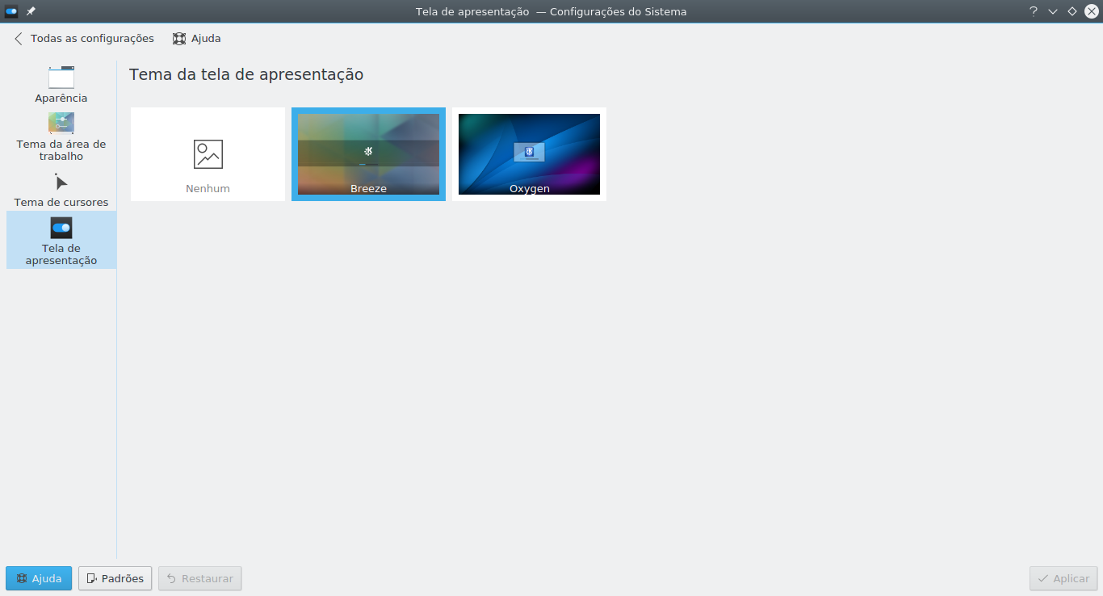
Task: Click the heading Tema da tela de apresentação
Action: coord(246,74)
